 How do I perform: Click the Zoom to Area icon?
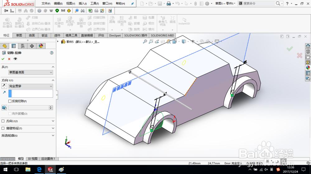[151, 41]
